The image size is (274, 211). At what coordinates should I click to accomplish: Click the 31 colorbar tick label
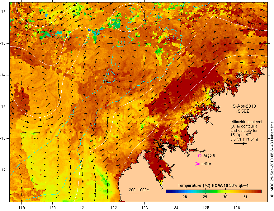[245, 197]
